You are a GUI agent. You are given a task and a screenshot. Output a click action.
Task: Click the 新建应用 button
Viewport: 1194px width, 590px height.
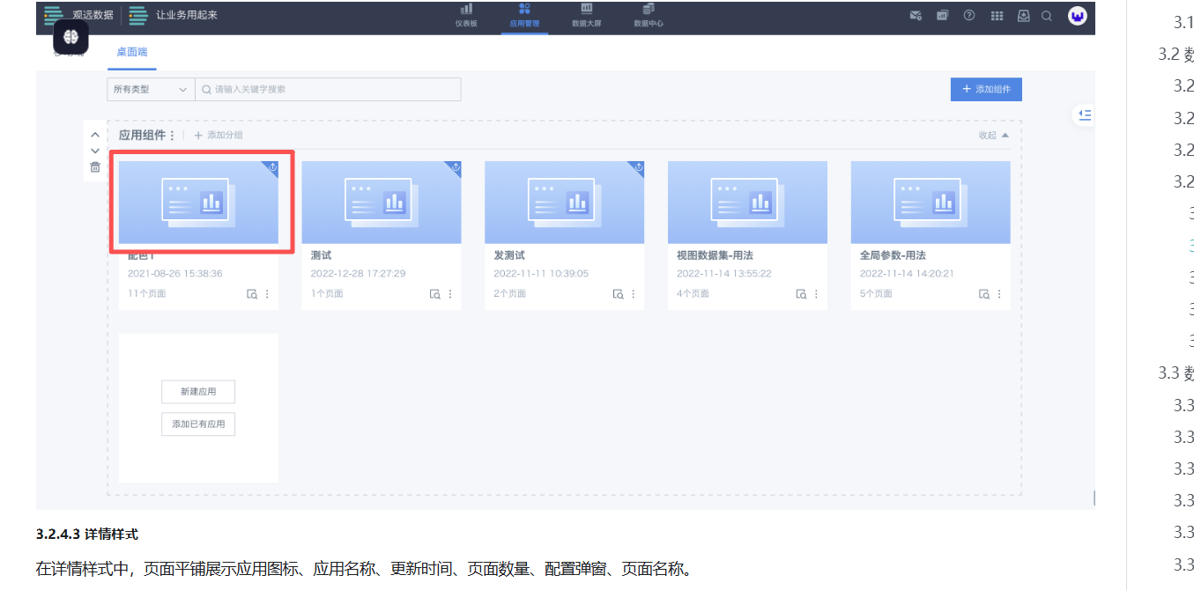point(197,392)
